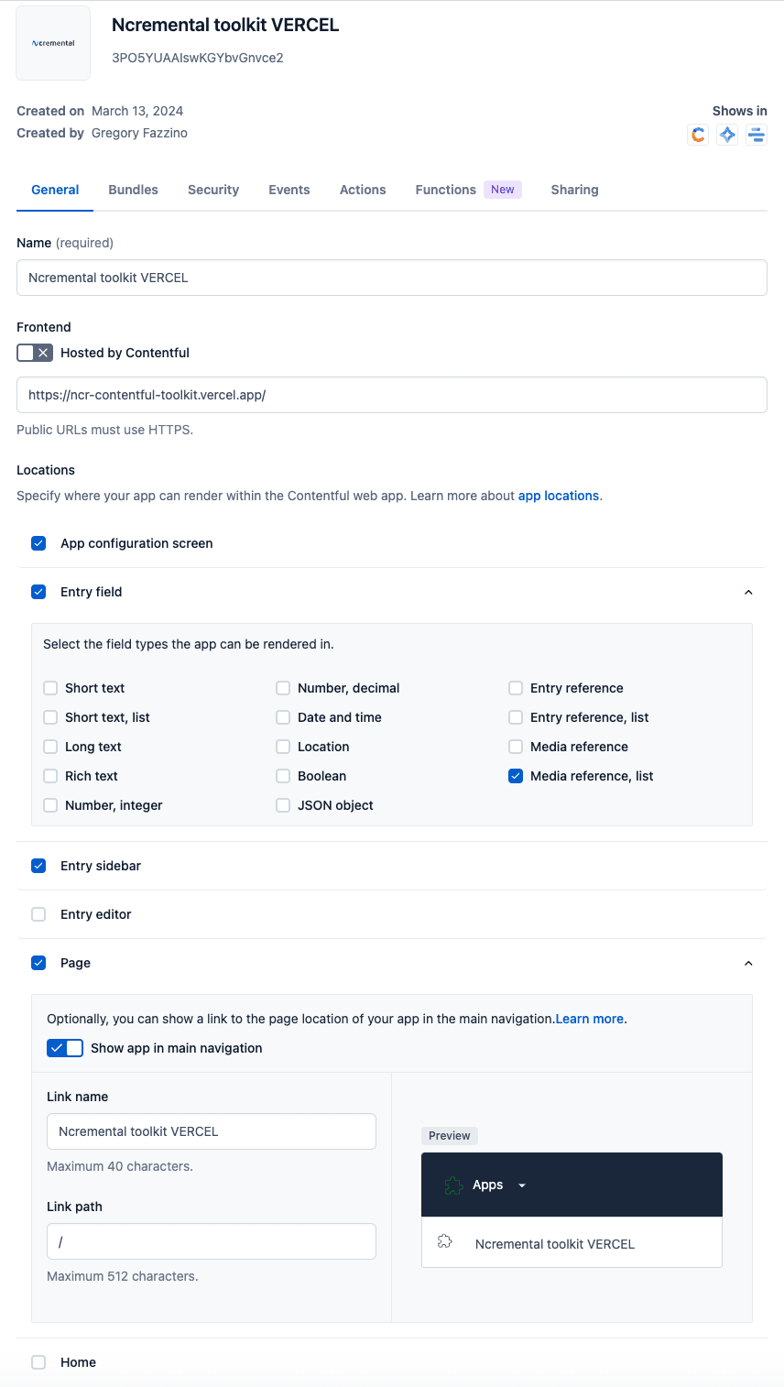Image resolution: width=784 pixels, height=1387 pixels.
Task: Toggle the Hosted by Contentful switch
Action: pyautogui.click(x=35, y=353)
